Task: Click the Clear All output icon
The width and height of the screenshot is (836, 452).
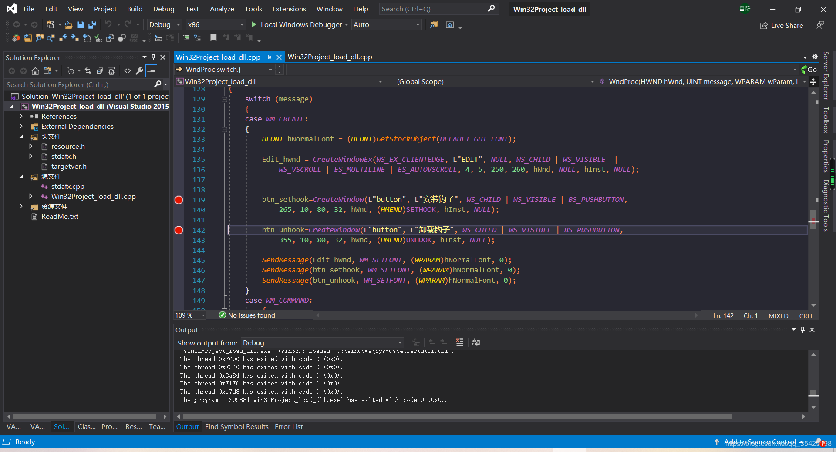Action: point(459,342)
